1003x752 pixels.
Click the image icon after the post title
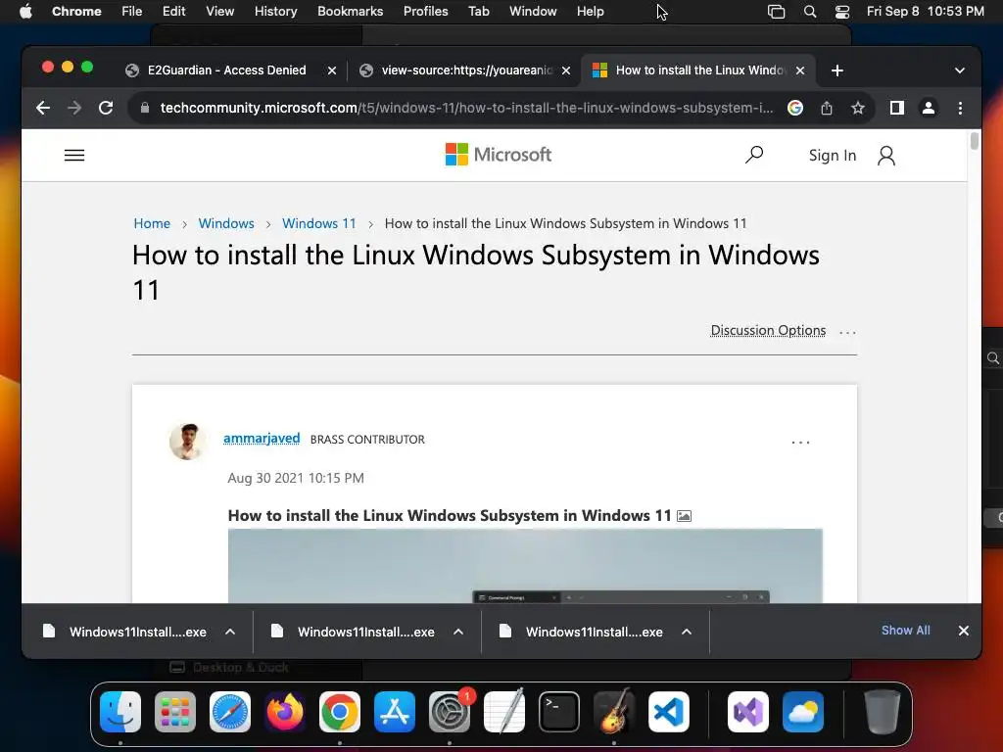(684, 516)
